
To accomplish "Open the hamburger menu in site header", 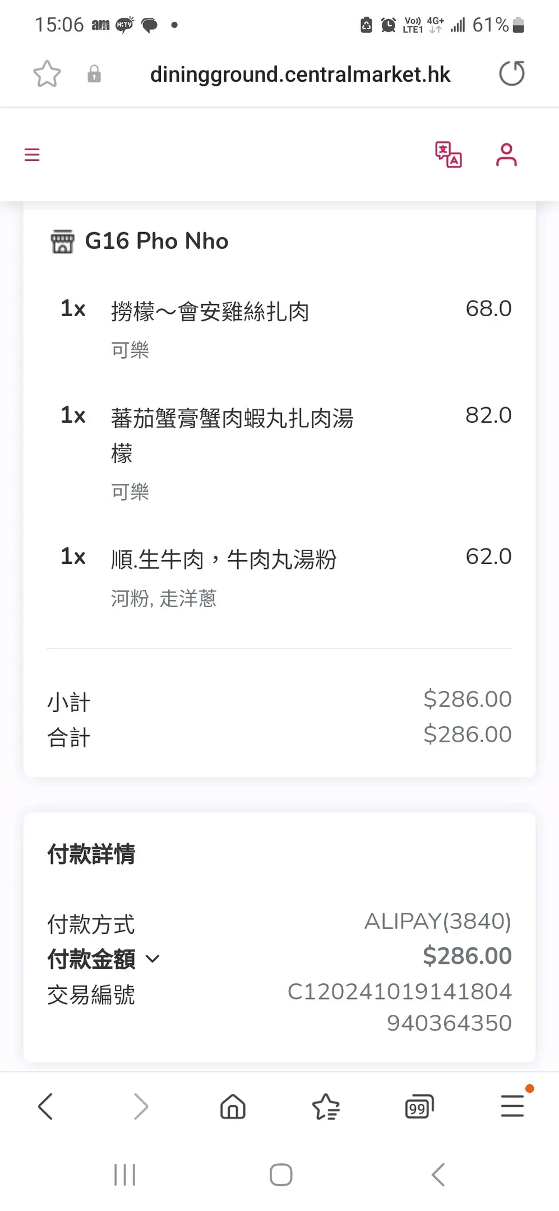I will click(33, 155).
